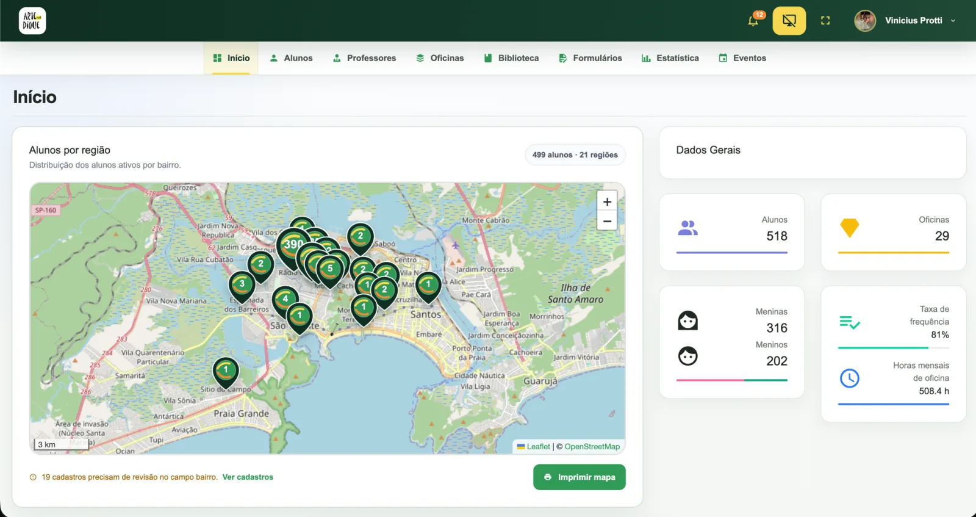Click the Guarujá label on the map
Image resolution: width=976 pixels, height=517 pixels.
point(540,381)
